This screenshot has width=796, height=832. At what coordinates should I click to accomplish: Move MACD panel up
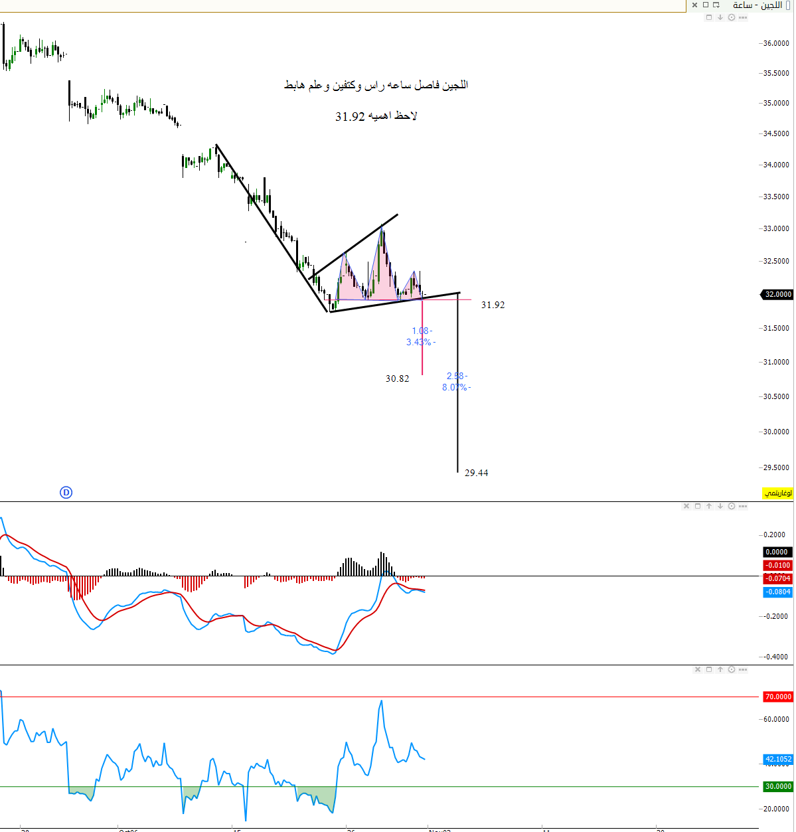709,506
